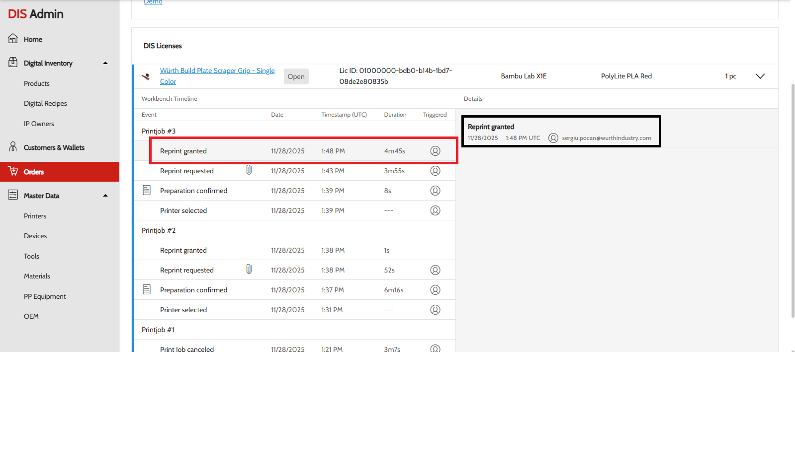Collapse license row with chevron

(x=760, y=76)
